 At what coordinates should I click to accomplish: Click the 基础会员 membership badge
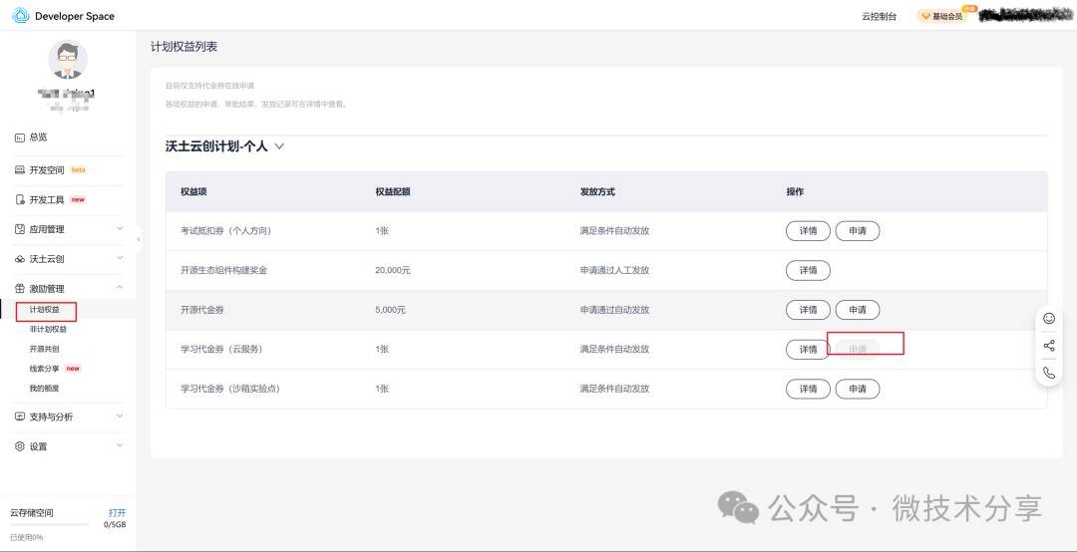coord(941,16)
